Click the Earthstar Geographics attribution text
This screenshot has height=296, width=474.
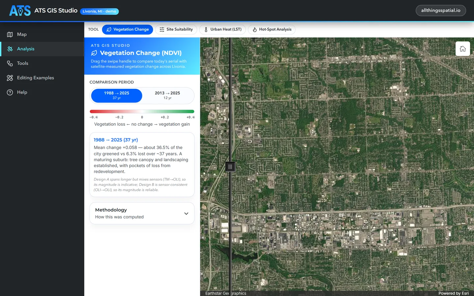(x=226, y=293)
